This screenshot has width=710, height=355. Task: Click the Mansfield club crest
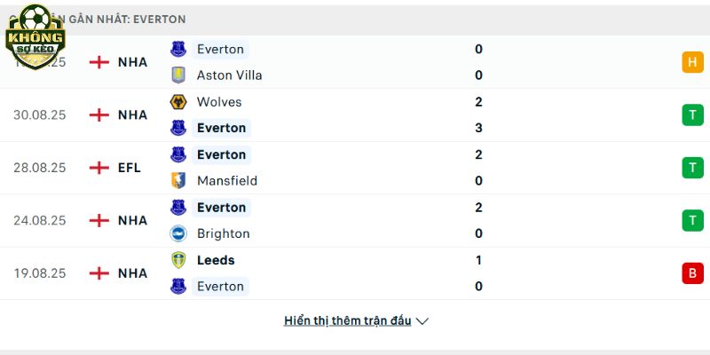pos(178,181)
